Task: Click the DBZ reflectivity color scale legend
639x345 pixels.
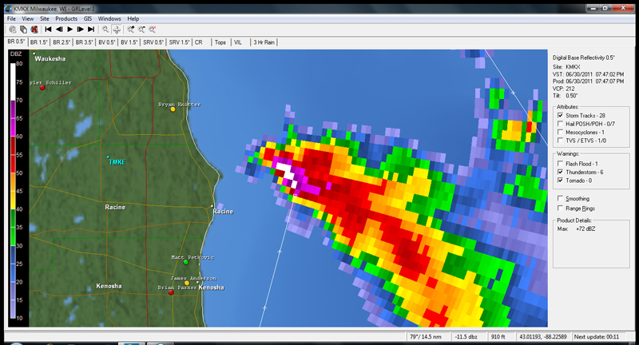Action: point(16,188)
